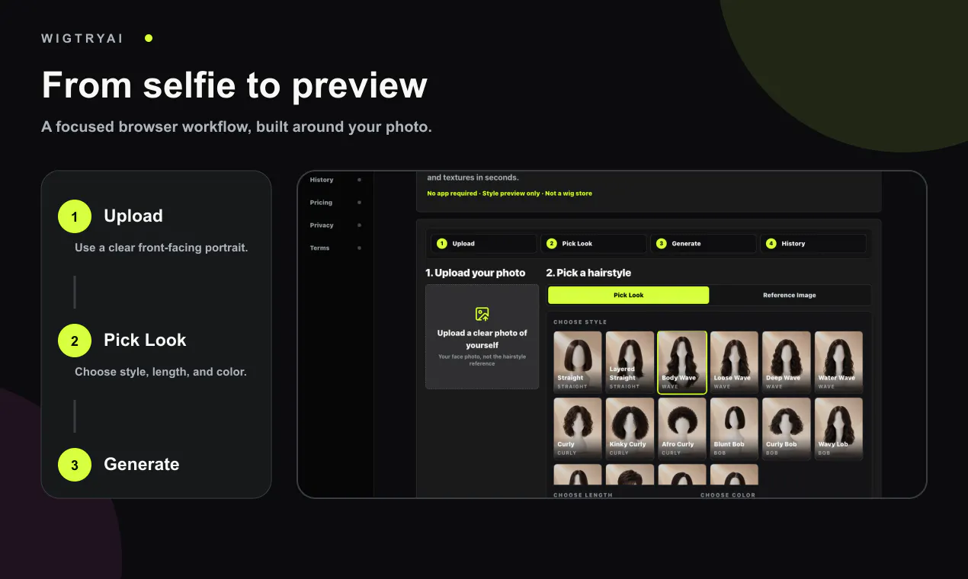Pick the Curly Bob hairstyle
Viewport: 968px width, 579px height.
pos(787,429)
